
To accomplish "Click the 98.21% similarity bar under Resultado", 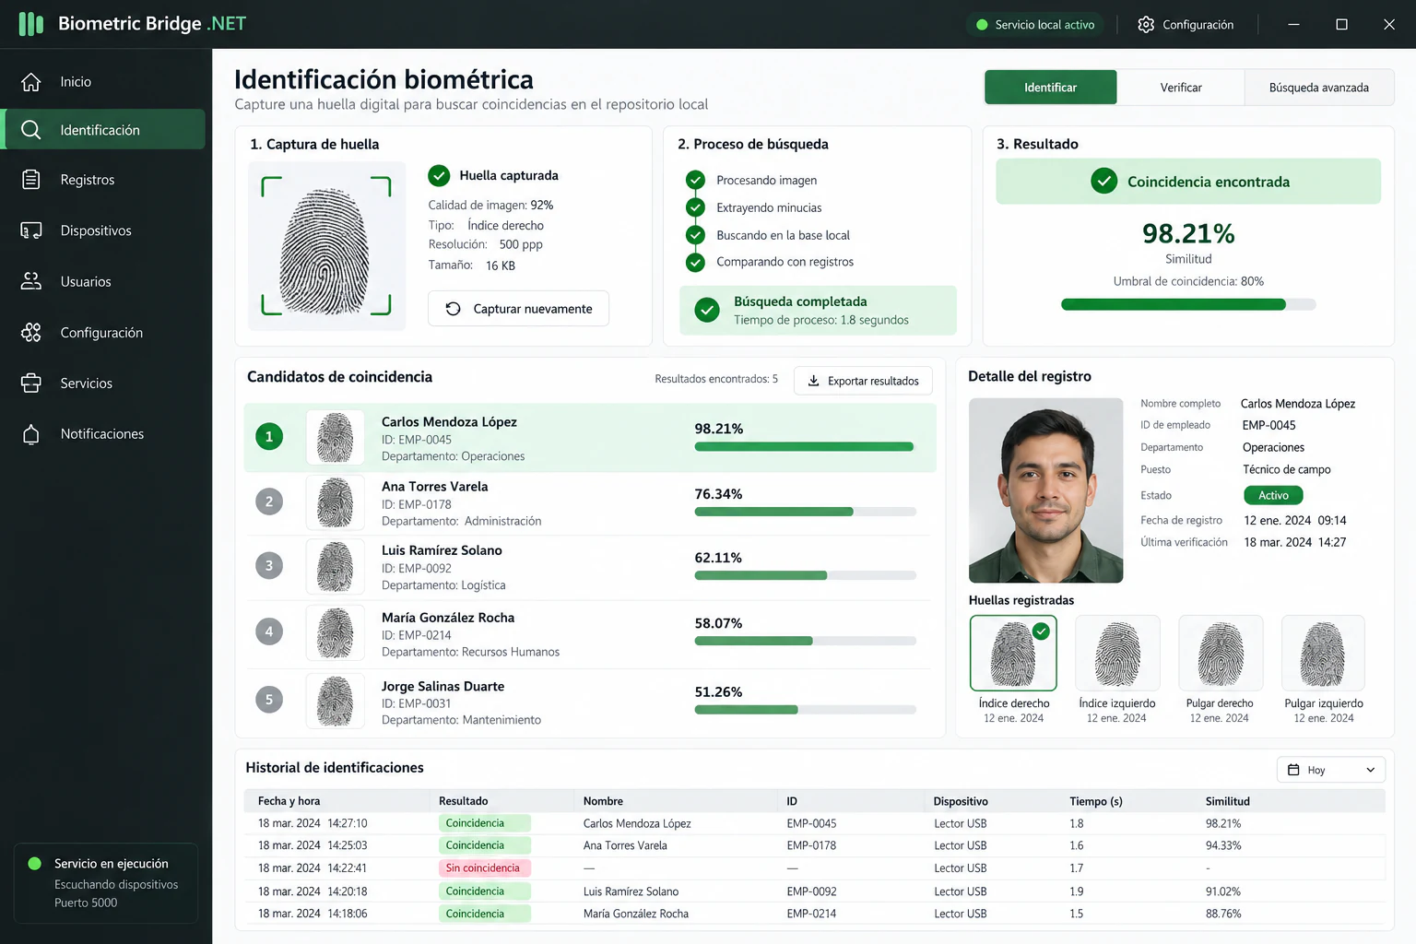I will pyautogui.click(x=1188, y=304).
